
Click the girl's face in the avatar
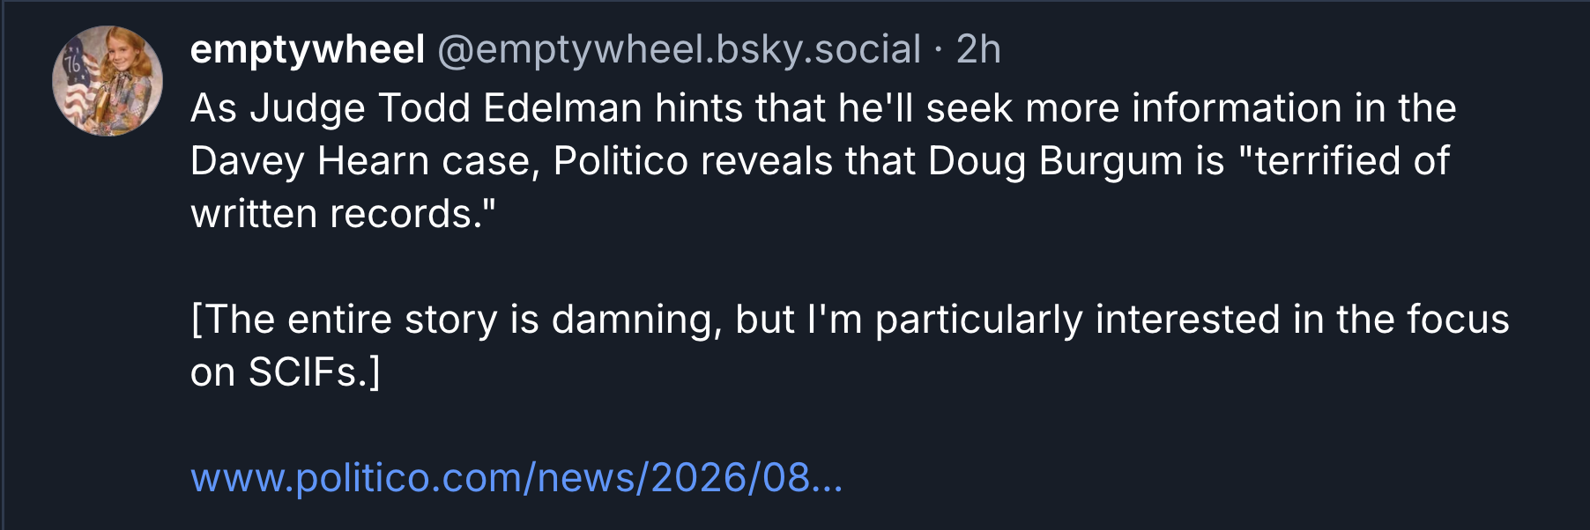(x=116, y=55)
